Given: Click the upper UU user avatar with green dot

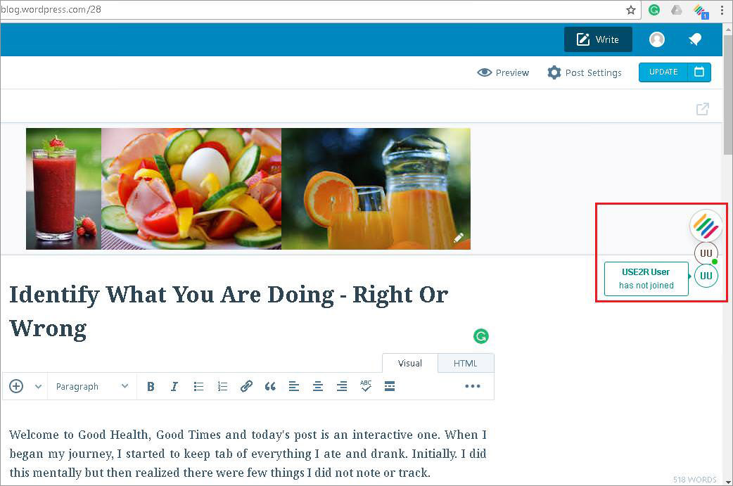Looking at the screenshot, I should pos(706,253).
